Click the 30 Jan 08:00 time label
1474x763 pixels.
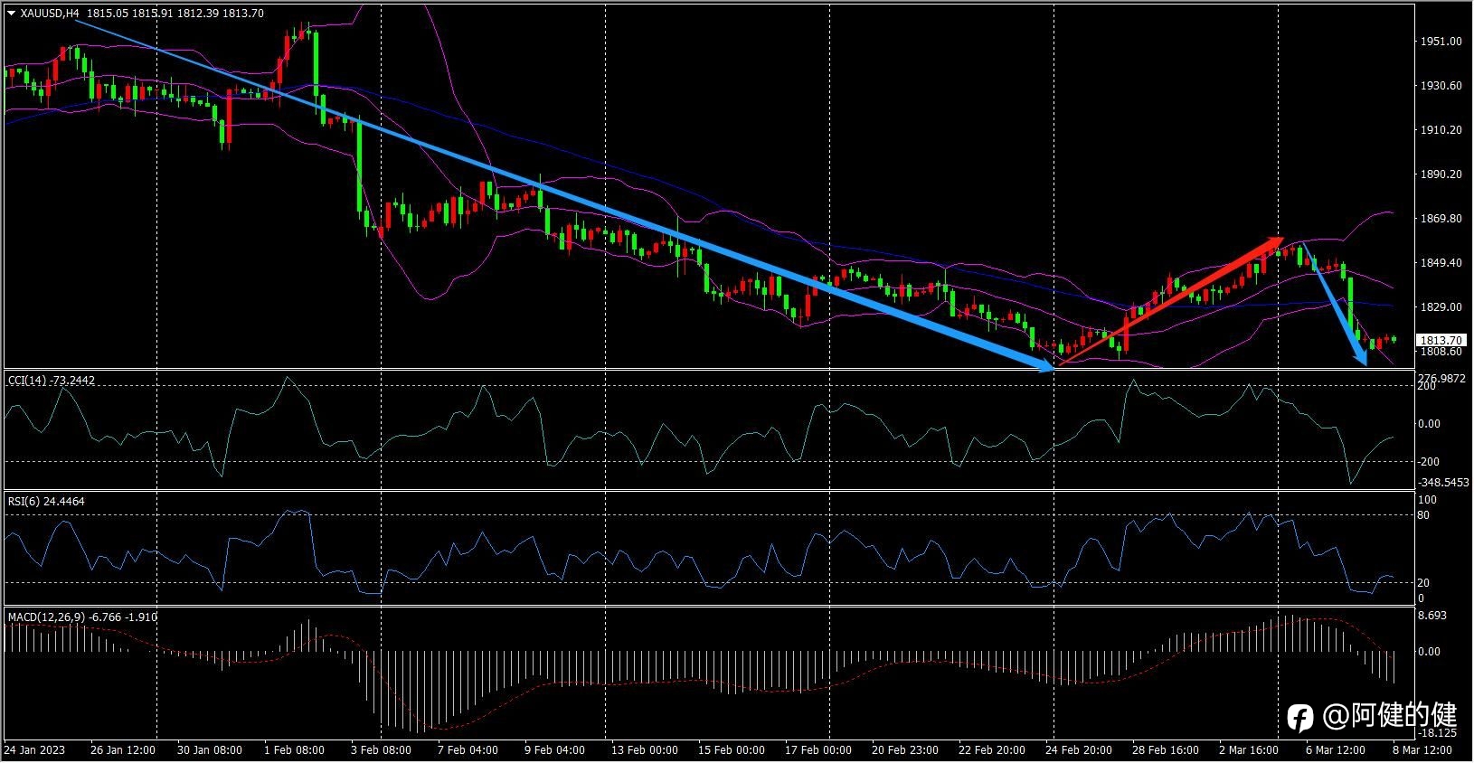pos(210,750)
